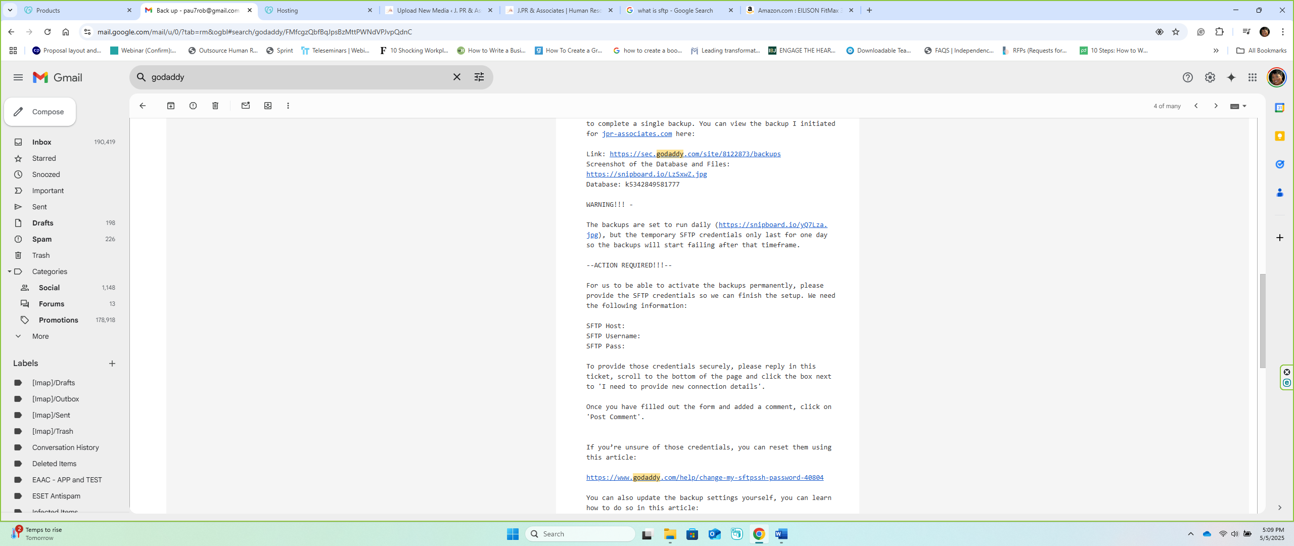Click the email vertical scrollbar
1294x546 pixels.
(x=1262, y=321)
